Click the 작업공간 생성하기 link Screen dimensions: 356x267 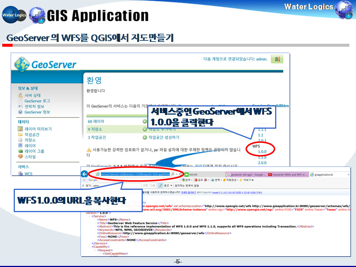(164, 137)
